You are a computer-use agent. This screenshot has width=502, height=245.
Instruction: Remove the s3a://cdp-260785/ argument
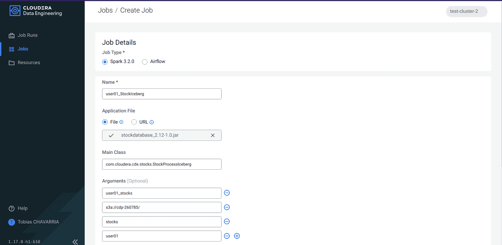click(x=227, y=207)
